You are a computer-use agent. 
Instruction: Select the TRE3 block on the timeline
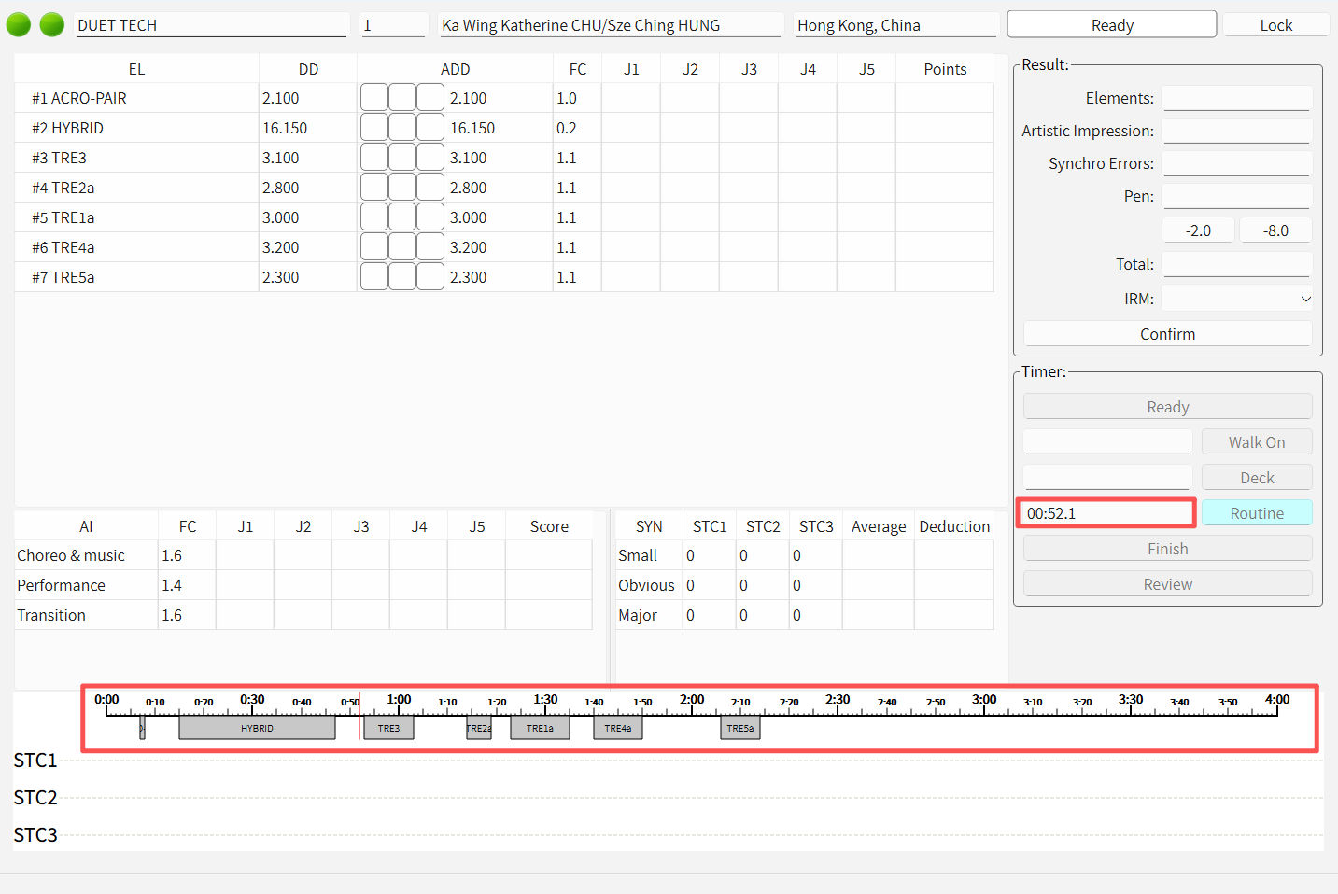click(388, 728)
